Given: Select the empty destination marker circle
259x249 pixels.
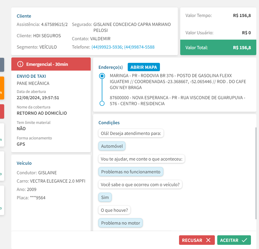Looking at the screenshot, I should (x=102, y=103).
